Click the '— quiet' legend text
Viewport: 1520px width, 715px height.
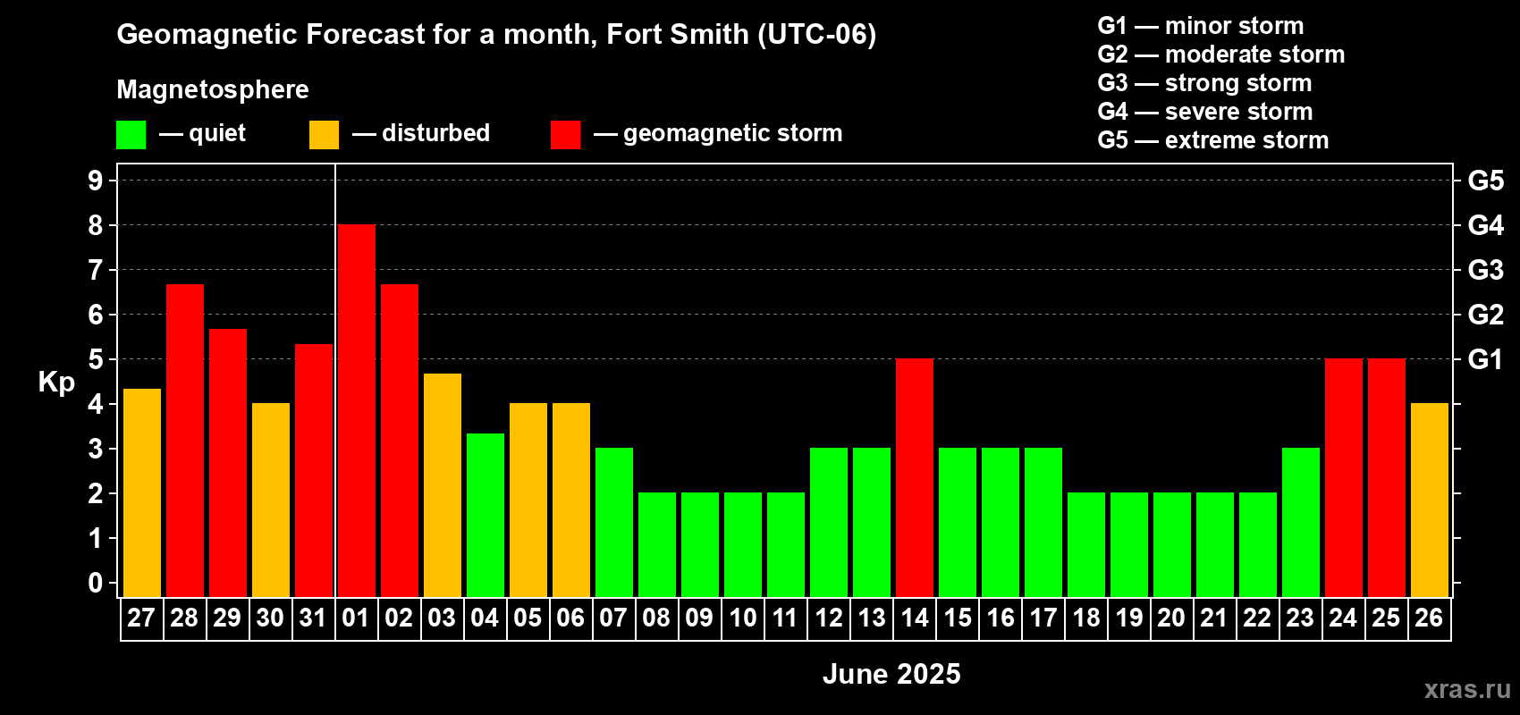click(202, 134)
